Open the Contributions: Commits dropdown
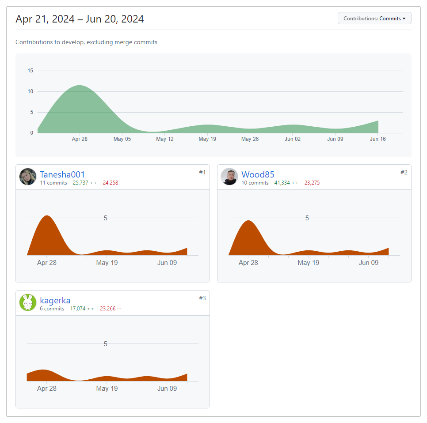 [374, 18]
